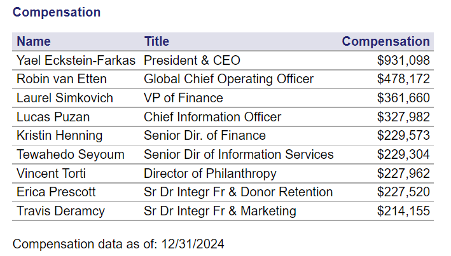The height and width of the screenshot is (256, 451).
Task: Click Laurel Simkovich in the table
Action: pos(65,98)
